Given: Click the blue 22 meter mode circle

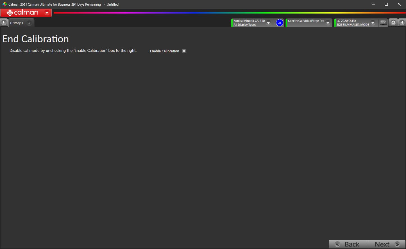Looking at the screenshot, I should 279,23.
